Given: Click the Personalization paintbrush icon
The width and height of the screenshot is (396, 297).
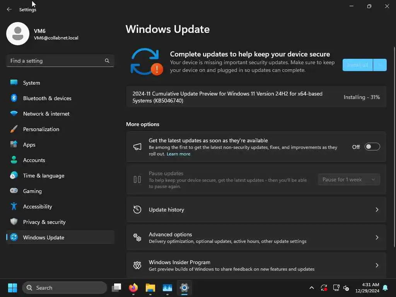Looking at the screenshot, I should tap(14, 129).
